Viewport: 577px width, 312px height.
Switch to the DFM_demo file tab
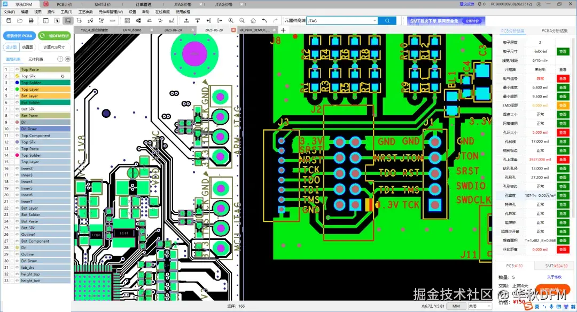[132, 30]
